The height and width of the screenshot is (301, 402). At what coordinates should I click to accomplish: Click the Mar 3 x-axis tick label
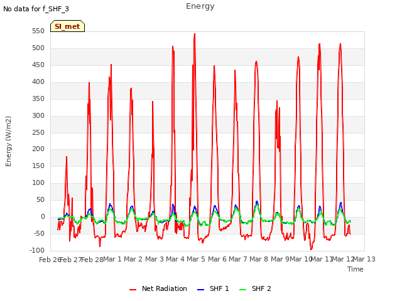(x=155, y=259)
